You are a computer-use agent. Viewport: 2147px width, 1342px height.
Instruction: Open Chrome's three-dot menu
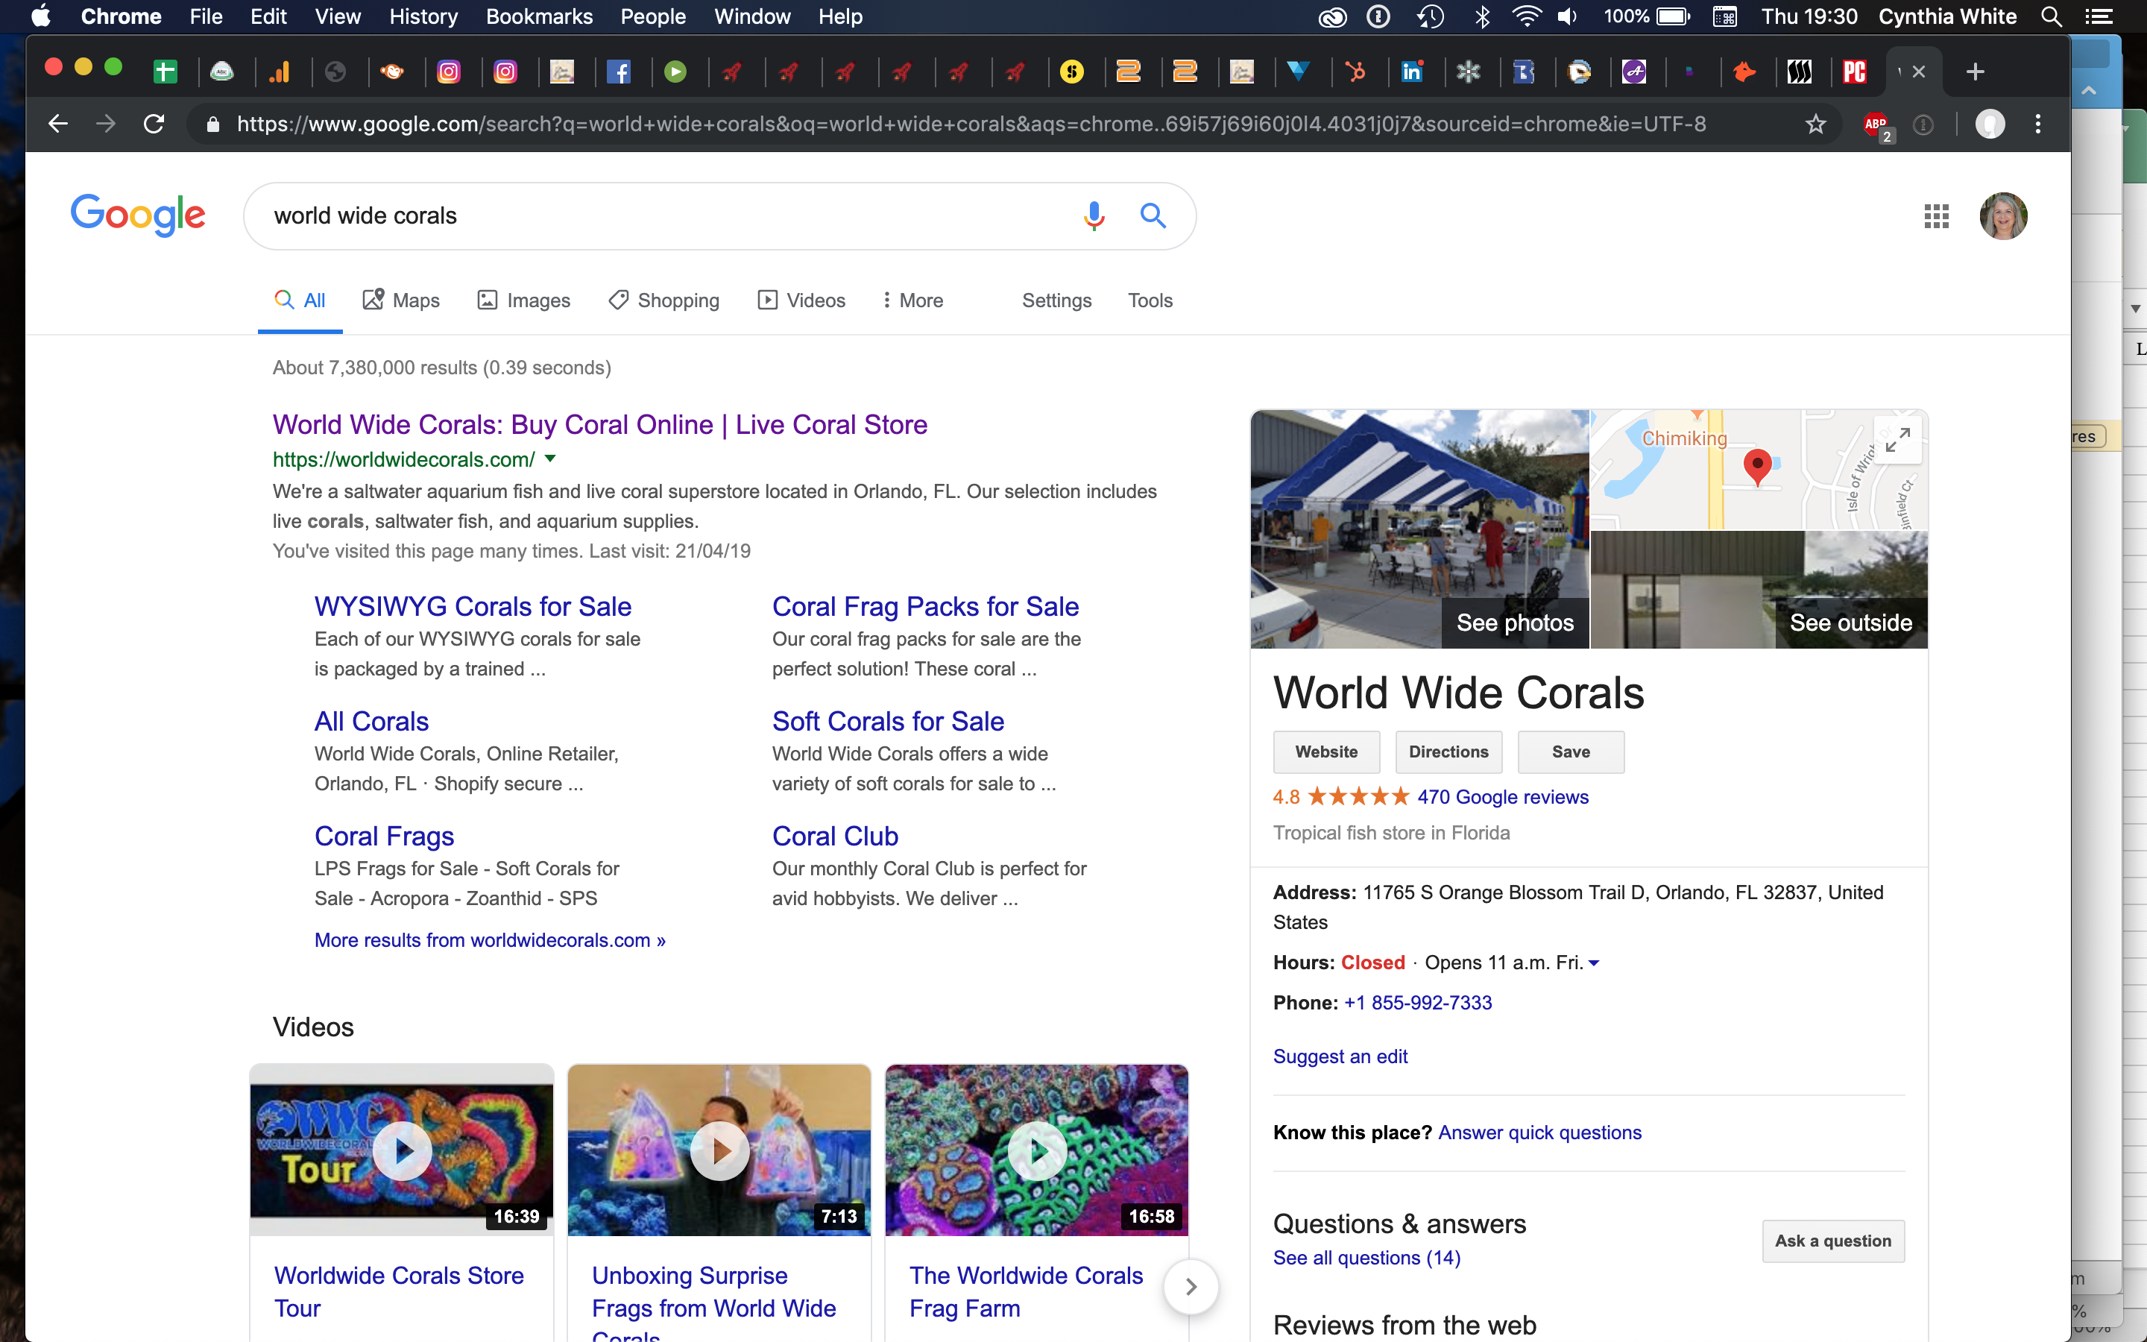coord(2038,125)
